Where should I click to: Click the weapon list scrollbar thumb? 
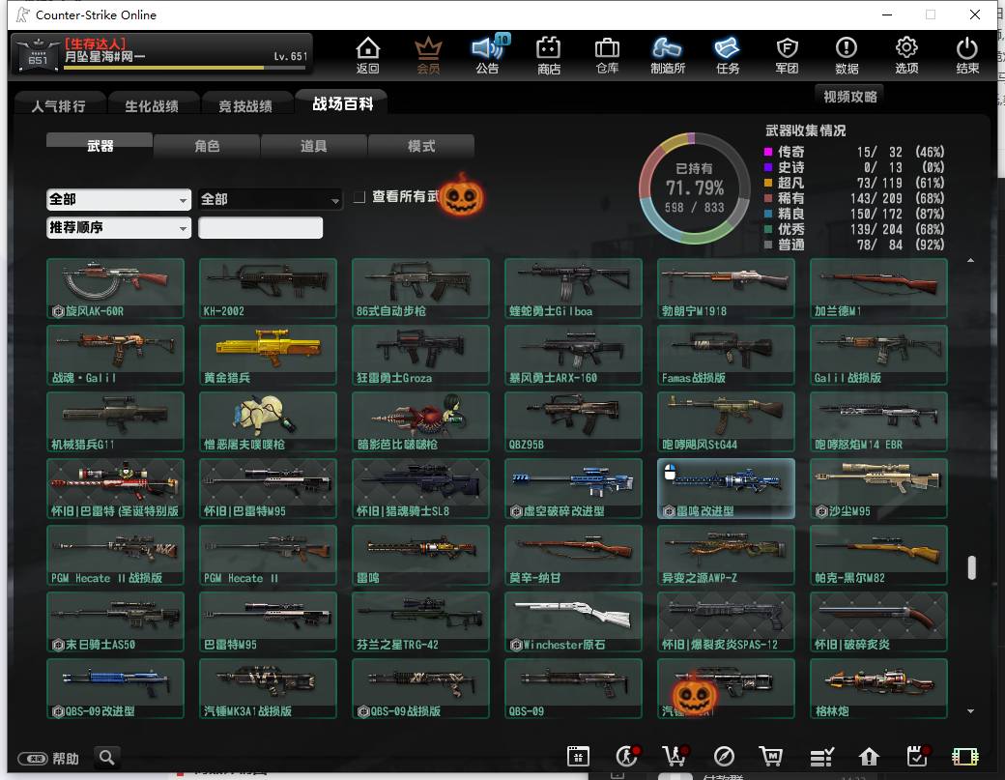pos(972,567)
